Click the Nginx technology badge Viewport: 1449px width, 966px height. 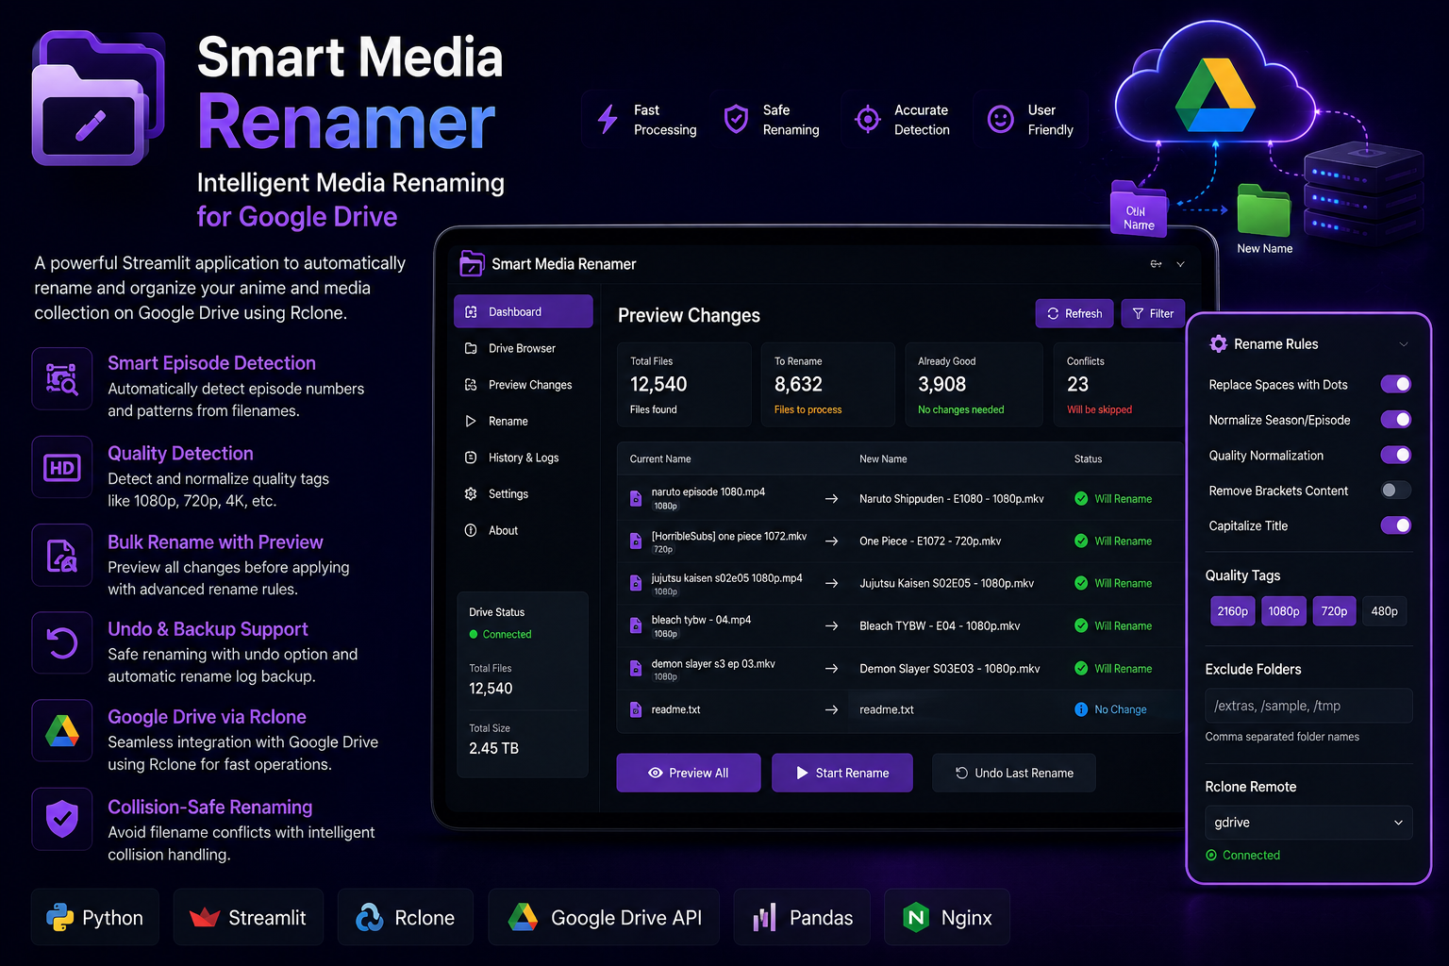pyautogui.click(x=947, y=917)
